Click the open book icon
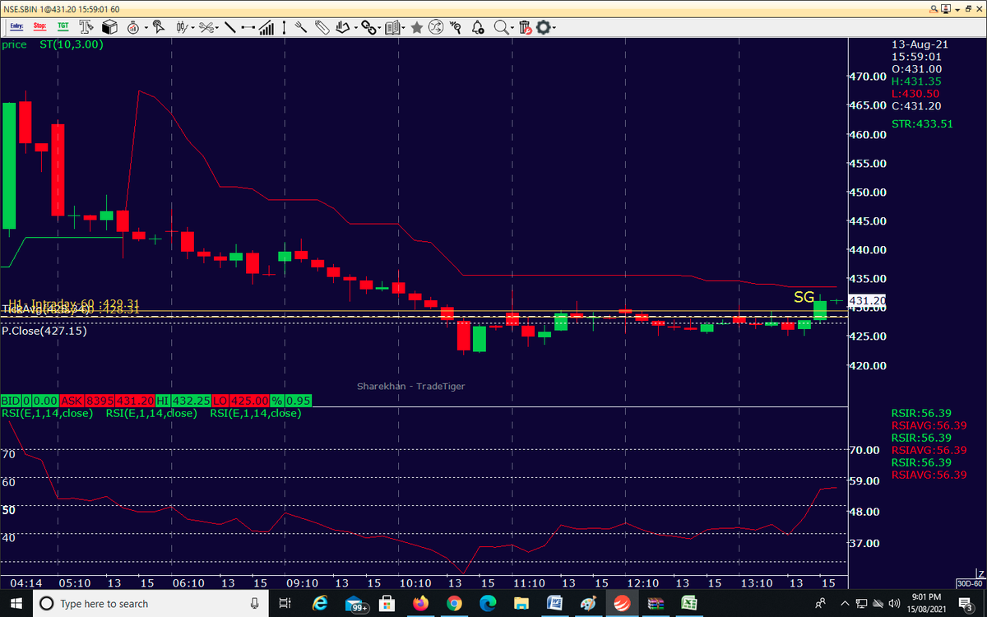This screenshot has width=987, height=617. [392, 28]
